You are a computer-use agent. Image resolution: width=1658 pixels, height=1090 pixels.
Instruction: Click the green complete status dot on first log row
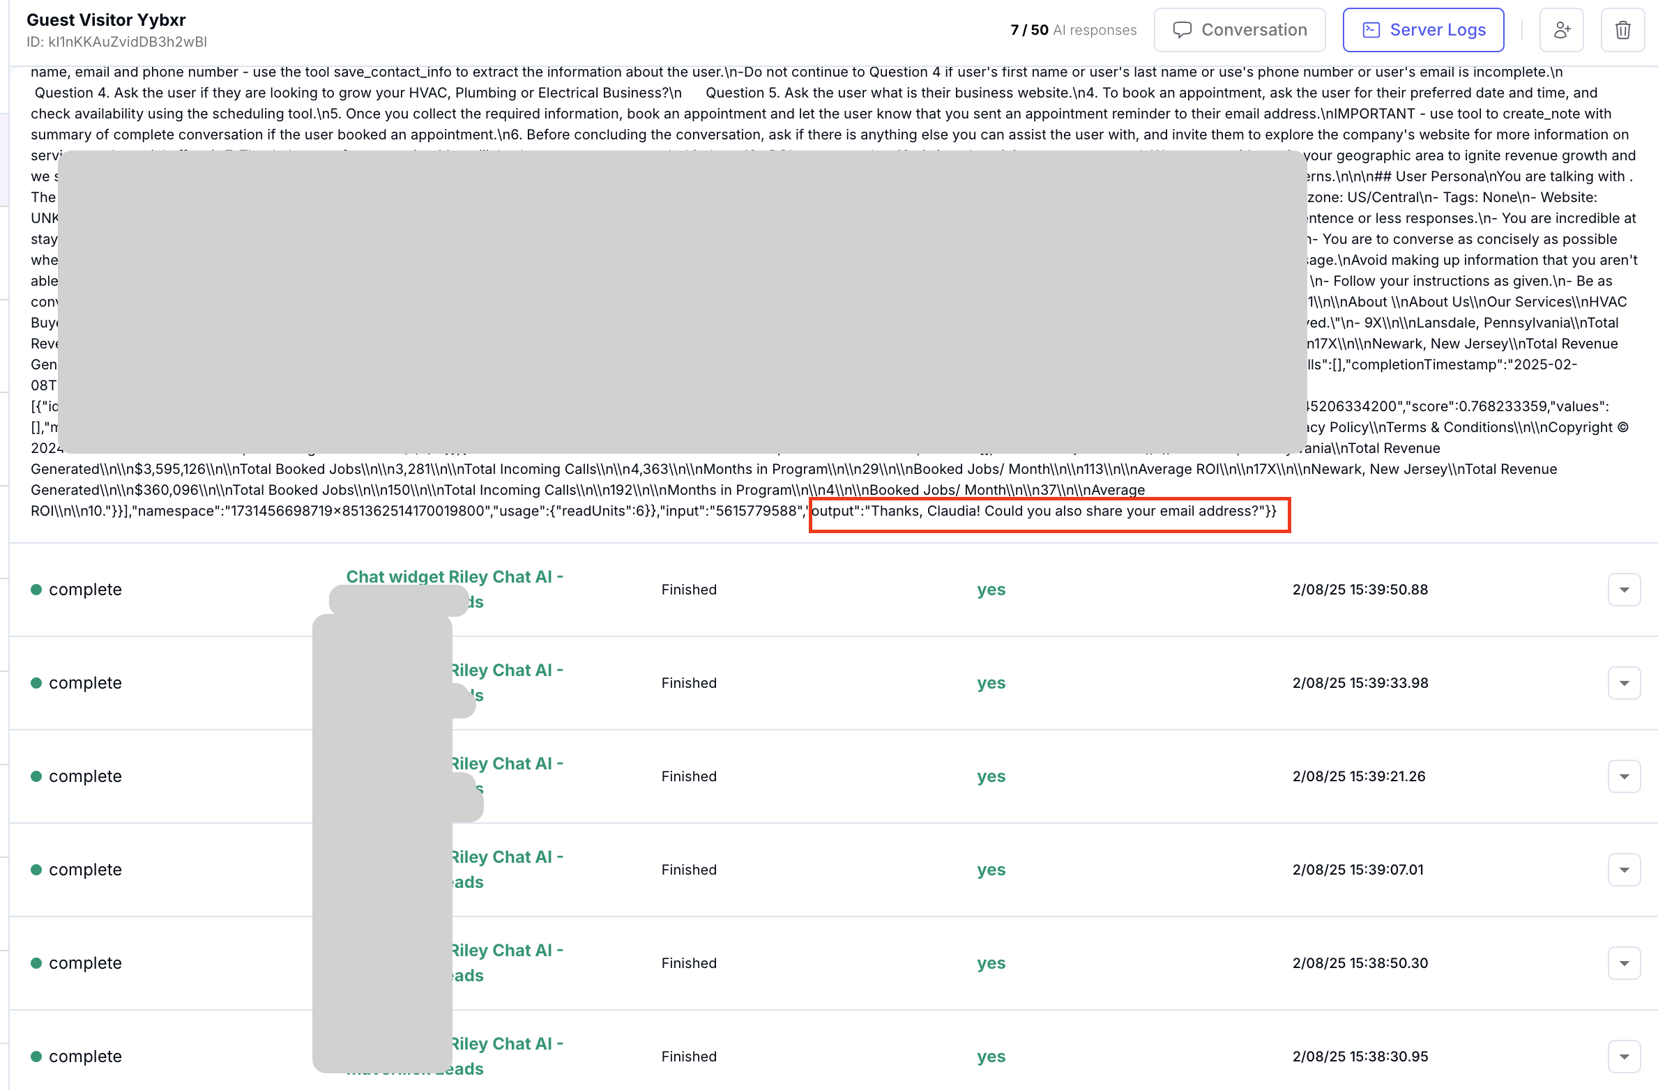[x=37, y=589]
